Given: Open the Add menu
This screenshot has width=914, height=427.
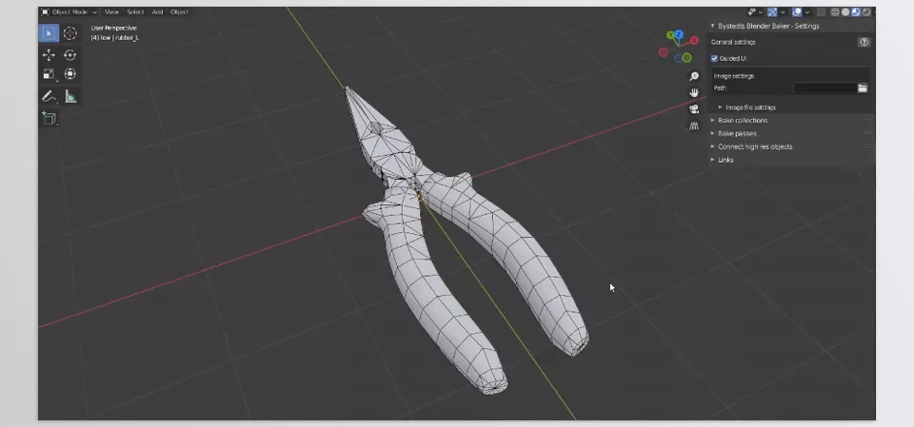Looking at the screenshot, I should [x=157, y=11].
